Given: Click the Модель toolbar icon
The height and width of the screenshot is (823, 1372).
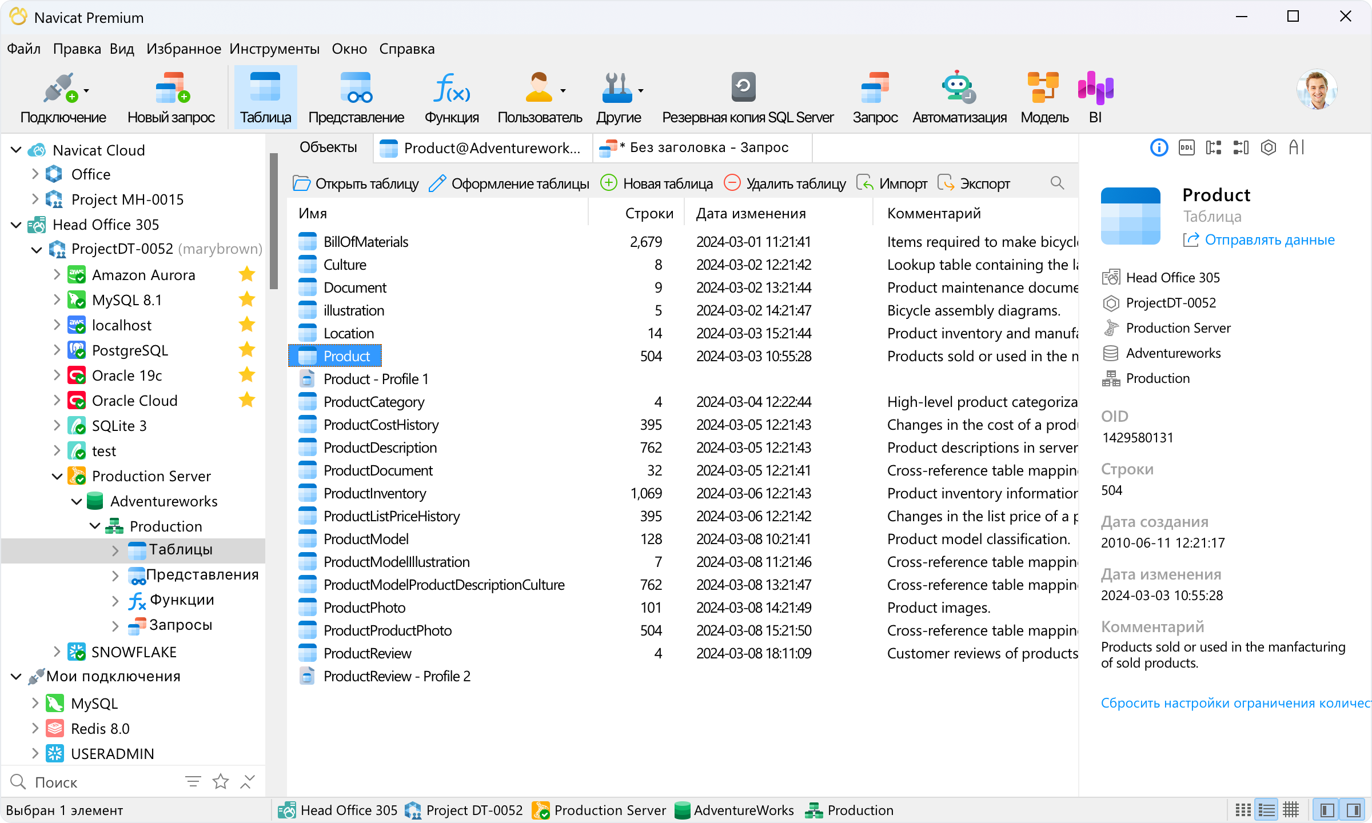Looking at the screenshot, I should 1044,98.
